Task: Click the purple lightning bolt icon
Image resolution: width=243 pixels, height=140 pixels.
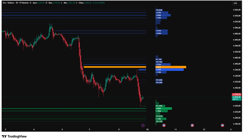Action: coord(143,125)
